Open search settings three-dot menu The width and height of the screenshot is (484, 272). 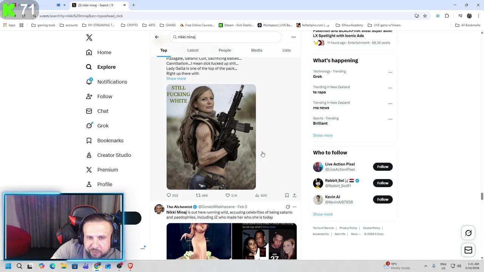(x=293, y=37)
